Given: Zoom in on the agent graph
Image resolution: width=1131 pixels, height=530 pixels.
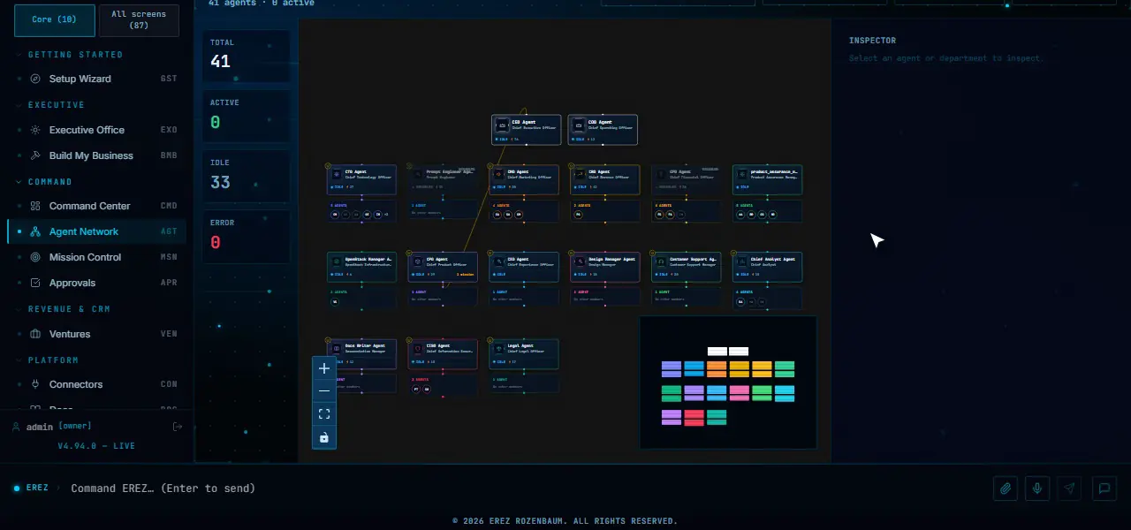Looking at the screenshot, I should coord(324,368).
